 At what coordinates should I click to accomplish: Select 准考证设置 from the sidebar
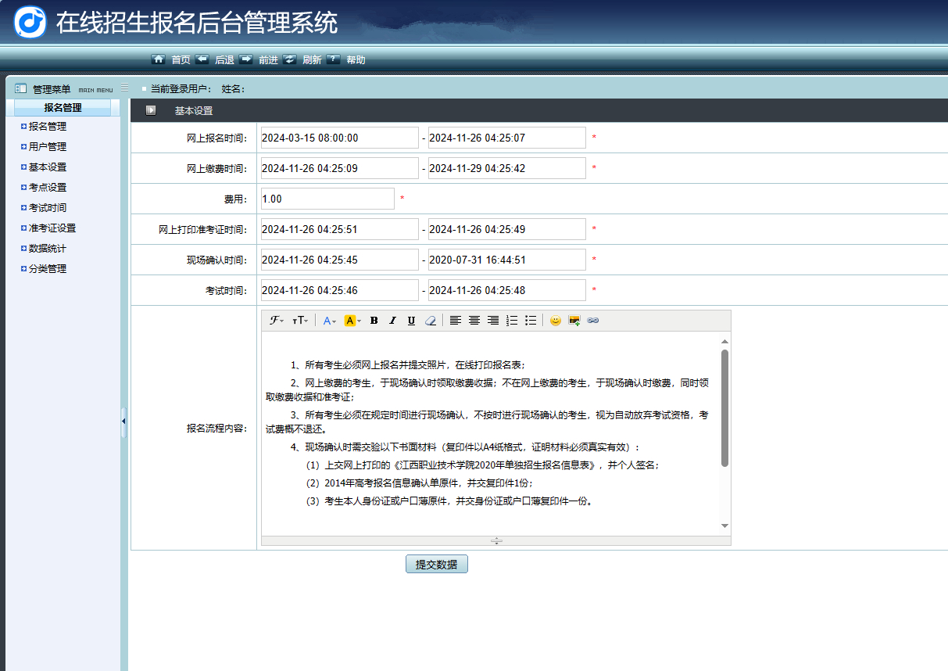[x=52, y=228]
